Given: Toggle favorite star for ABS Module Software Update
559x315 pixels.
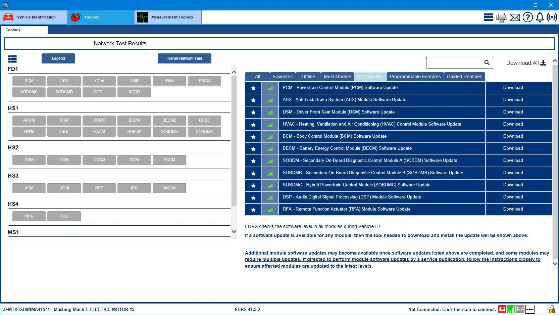Looking at the screenshot, I should coord(253,100).
